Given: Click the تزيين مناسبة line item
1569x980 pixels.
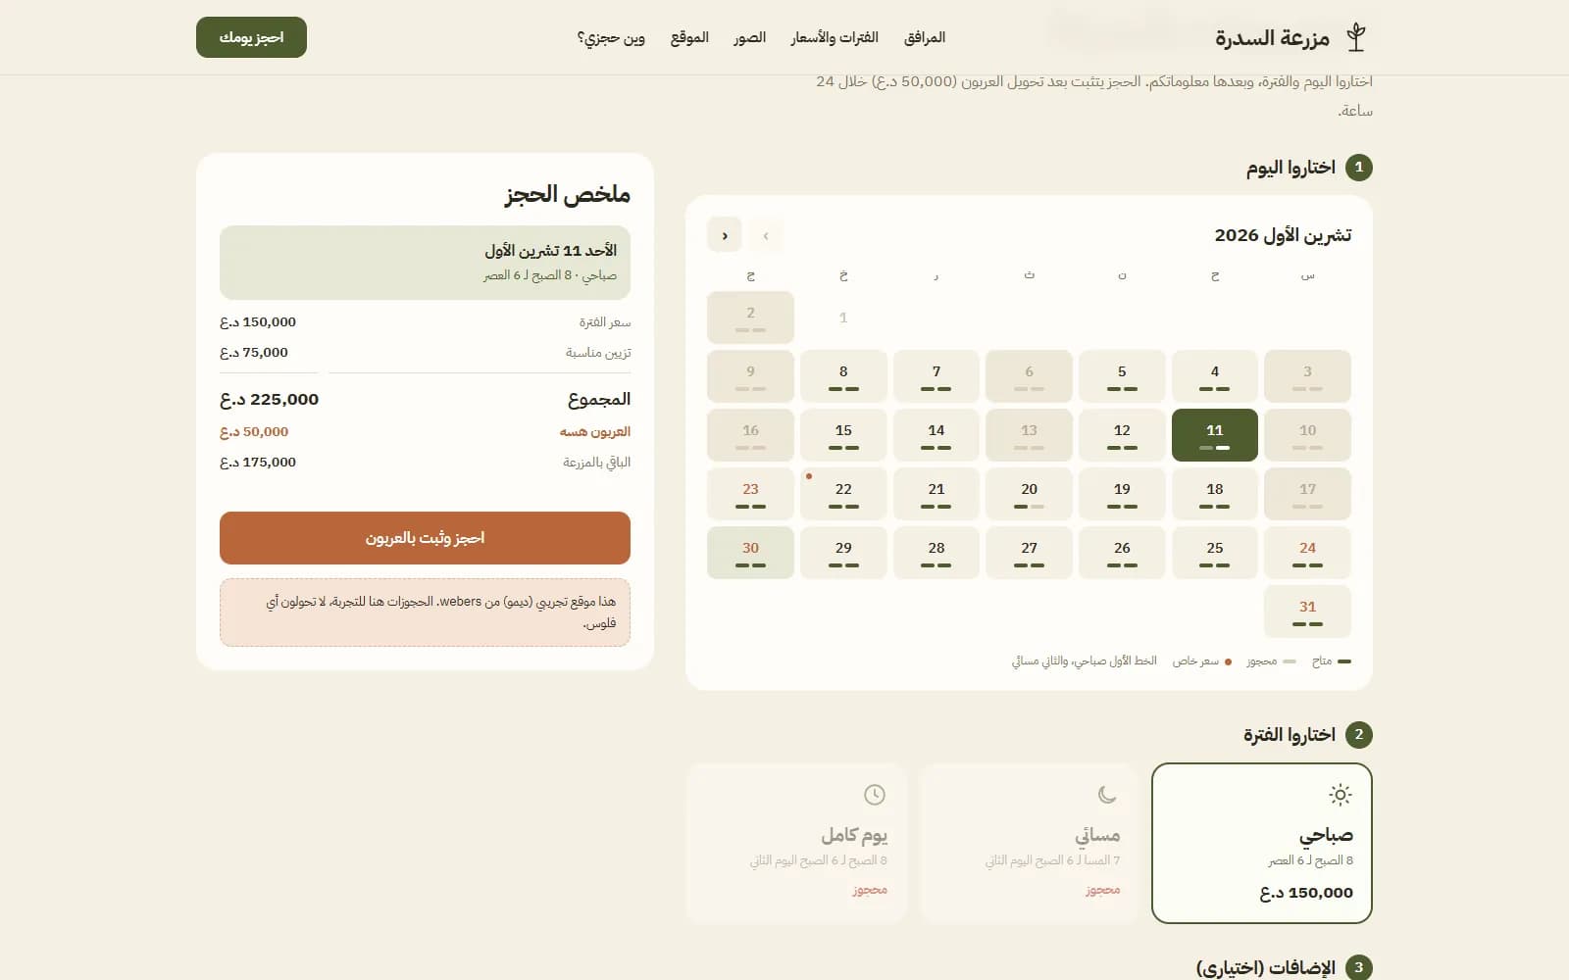Looking at the screenshot, I should (598, 352).
